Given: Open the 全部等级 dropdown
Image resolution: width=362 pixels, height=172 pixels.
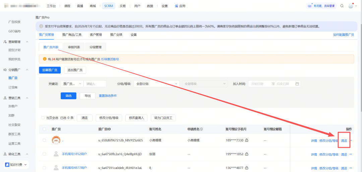Looking at the screenshot, I should pyautogui.click(x=205, y=84).
